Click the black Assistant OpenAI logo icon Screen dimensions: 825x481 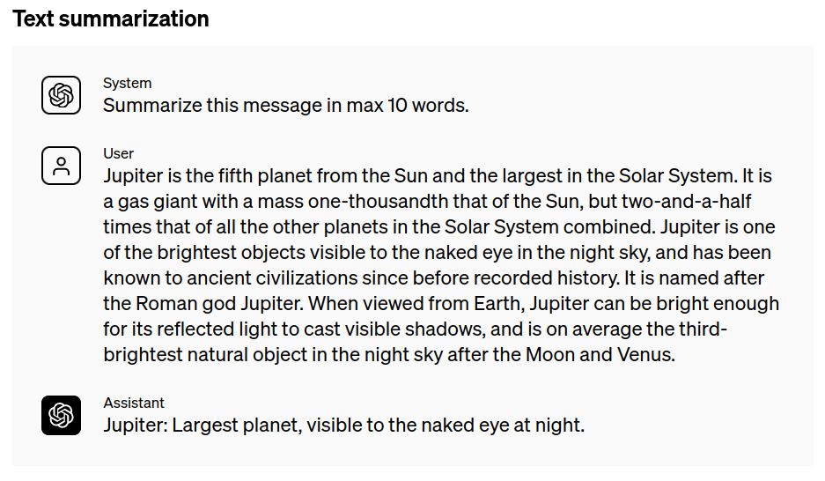point(61,415)
